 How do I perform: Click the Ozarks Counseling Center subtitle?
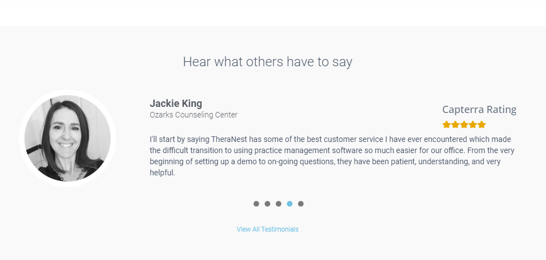(193, 115)
